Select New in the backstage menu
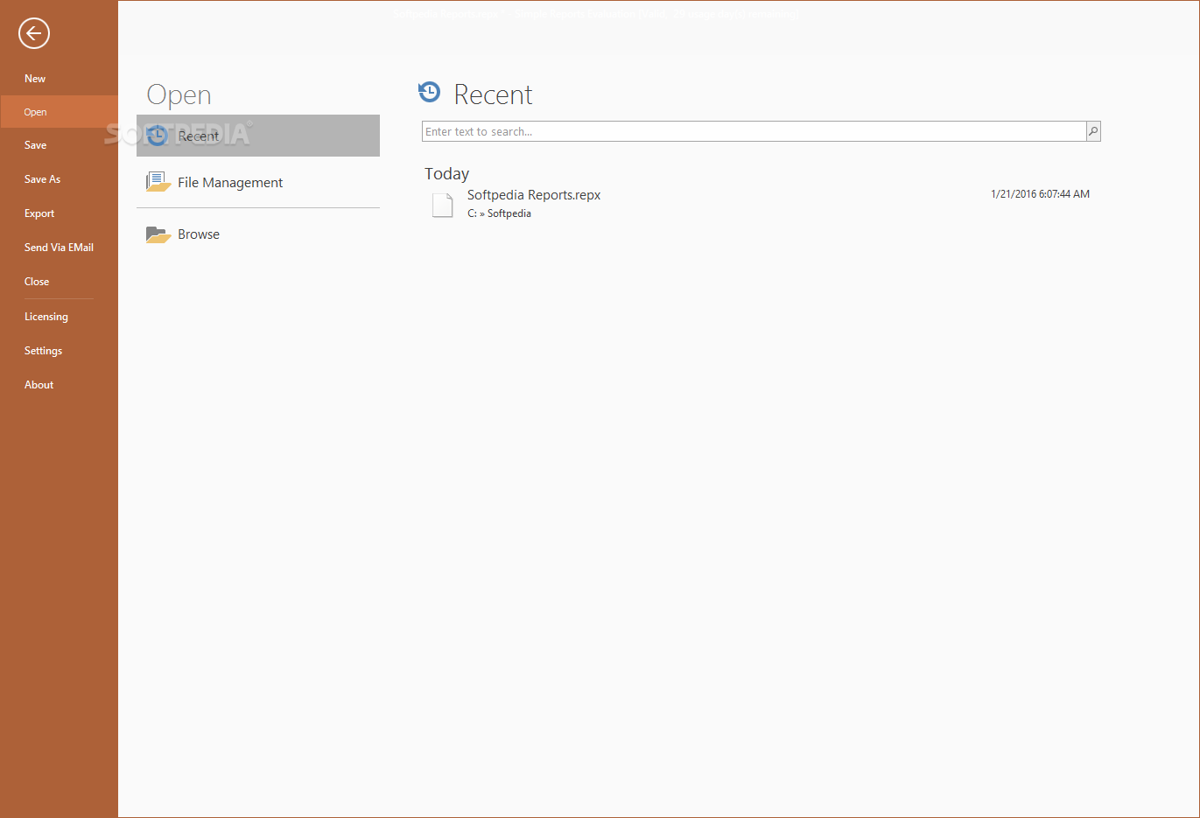The image size is (1200, 818). click(59, 79)
